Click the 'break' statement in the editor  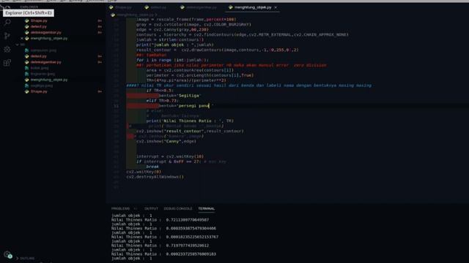click(x=152, y=167)
